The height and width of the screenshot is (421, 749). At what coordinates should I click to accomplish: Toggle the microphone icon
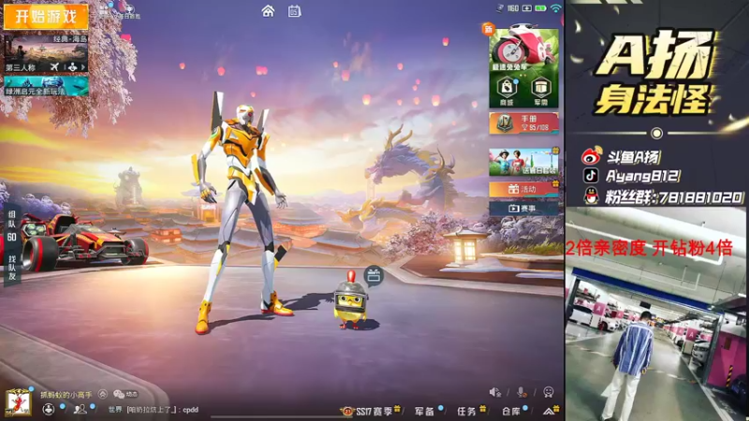pos(522,392)
